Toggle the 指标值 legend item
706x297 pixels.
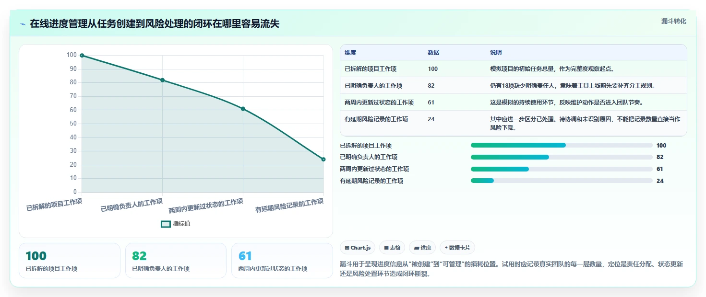coord(176,224)
